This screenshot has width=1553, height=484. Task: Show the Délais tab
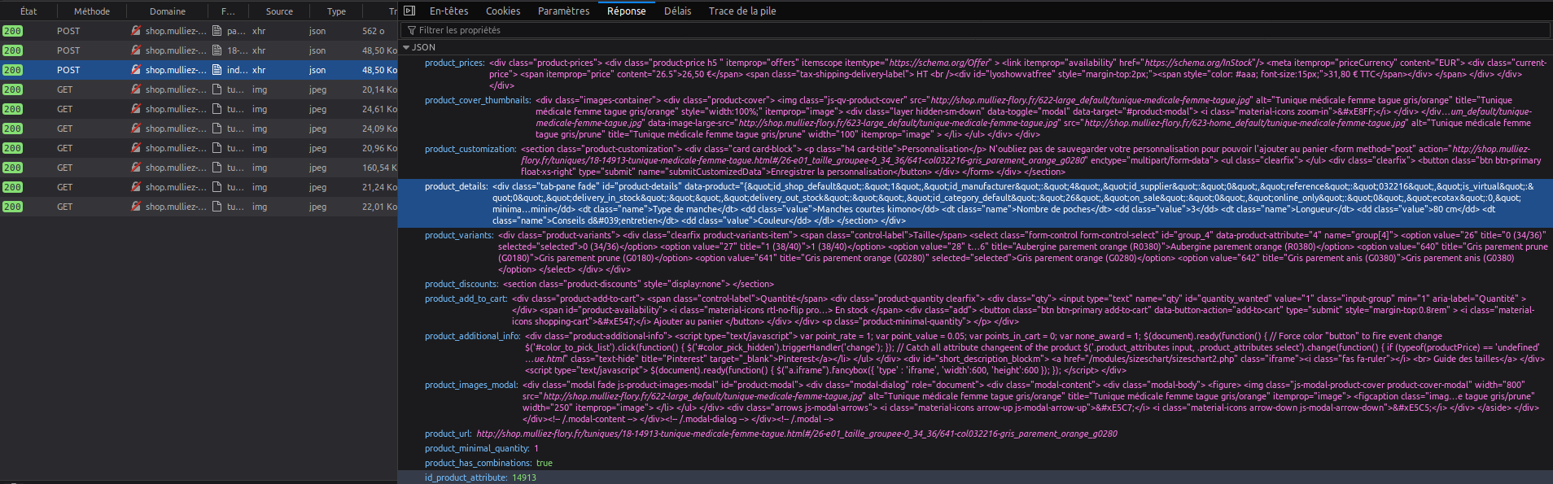[x=677, y=11]
